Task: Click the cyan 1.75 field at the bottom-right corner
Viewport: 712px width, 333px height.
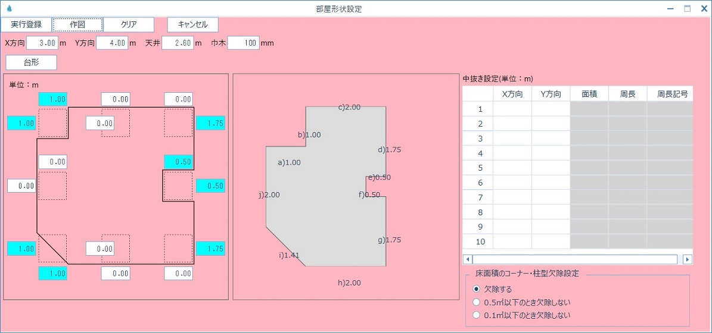Action: click(210, 249)
